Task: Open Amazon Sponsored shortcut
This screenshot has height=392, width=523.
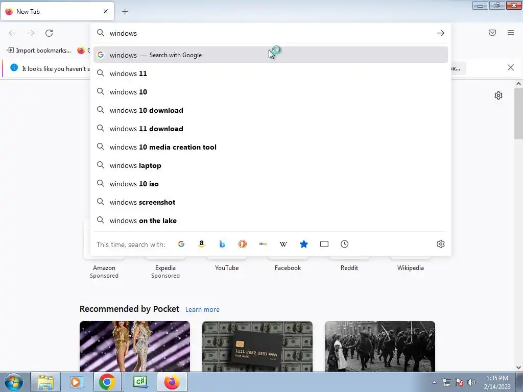Action: coord(104,272)
